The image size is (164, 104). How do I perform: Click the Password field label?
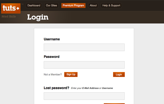[52, 57]
